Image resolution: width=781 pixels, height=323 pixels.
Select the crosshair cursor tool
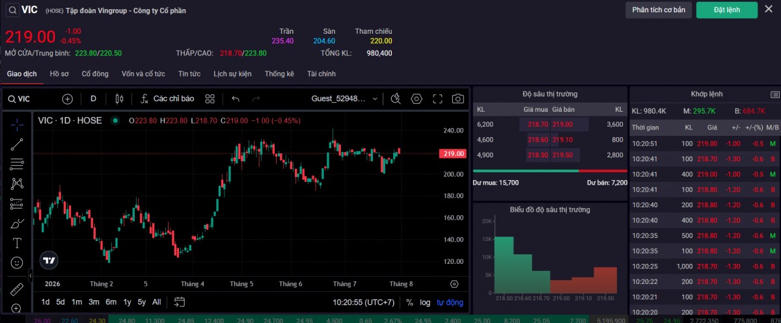coord(17,123)
